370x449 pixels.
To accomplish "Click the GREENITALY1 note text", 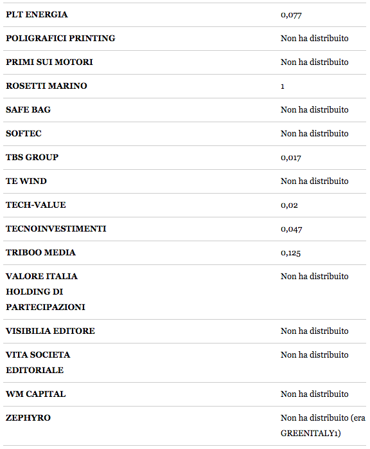I will point(310,433).
